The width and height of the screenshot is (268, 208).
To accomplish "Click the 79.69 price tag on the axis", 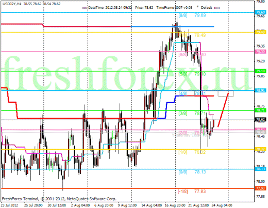I will (x=260, y=12).
